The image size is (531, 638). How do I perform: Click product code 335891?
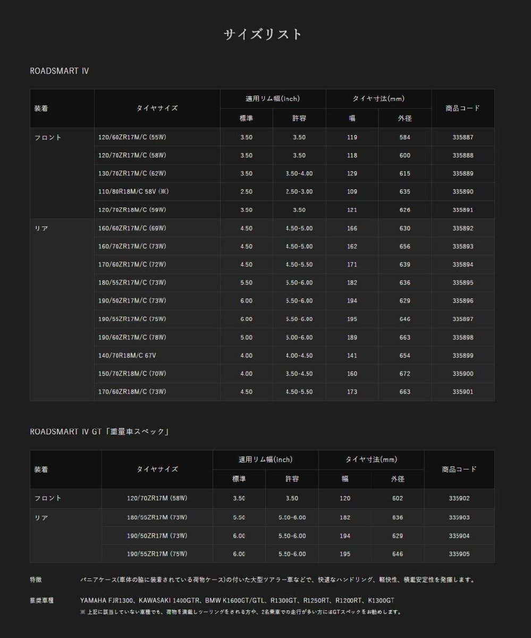(463, 209)
